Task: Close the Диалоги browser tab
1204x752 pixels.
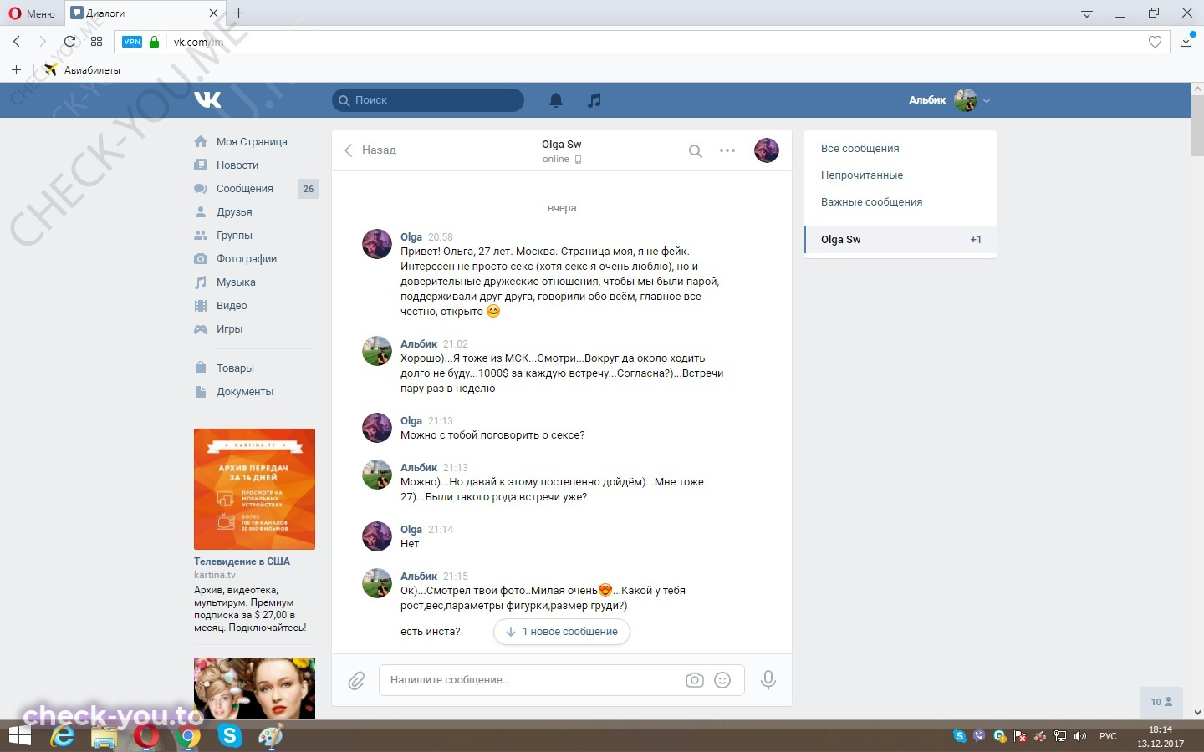Action: 213,13
